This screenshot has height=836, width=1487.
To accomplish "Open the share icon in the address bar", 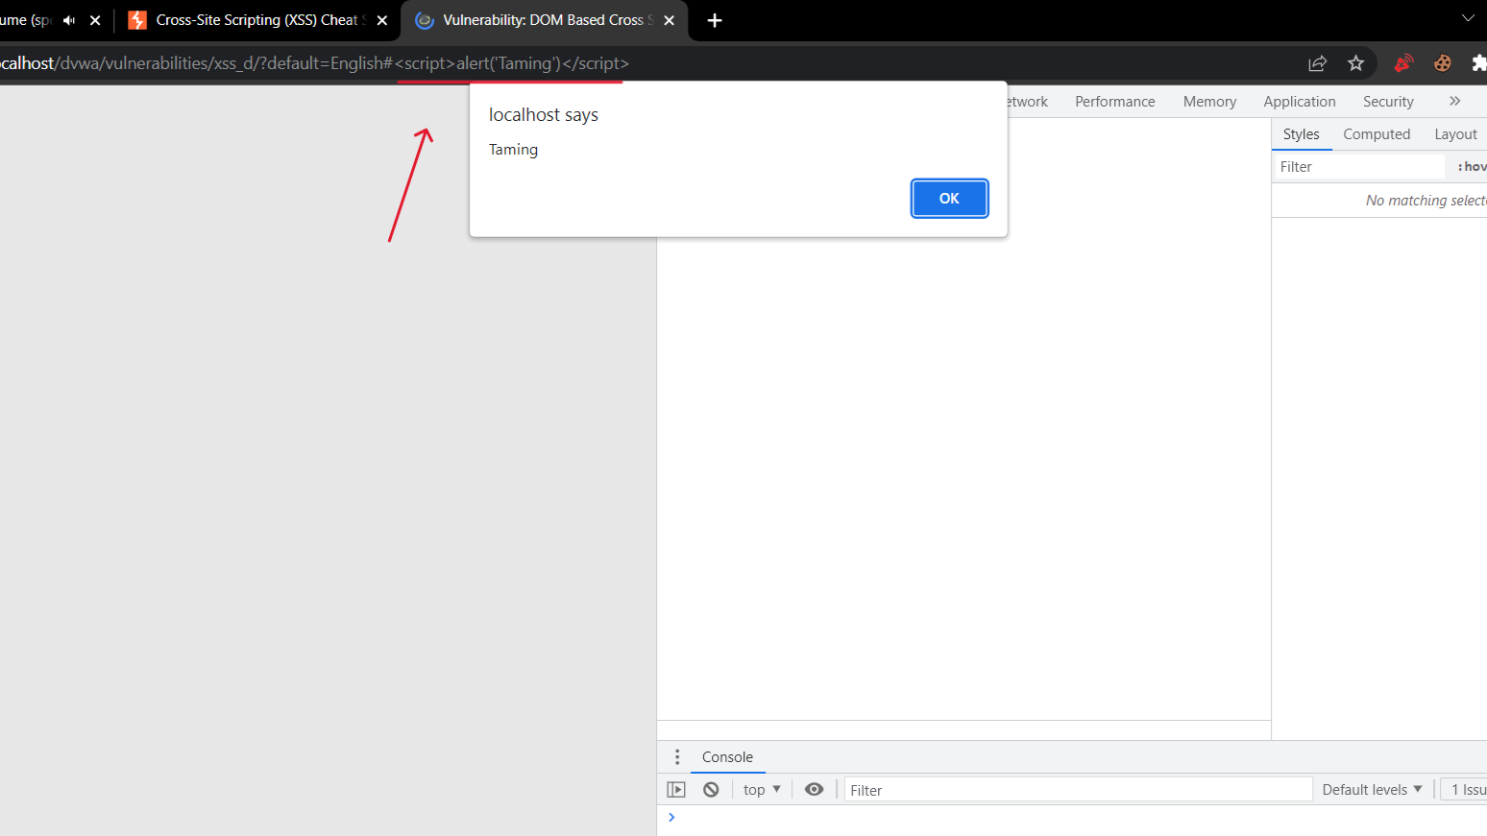I will click(x=1317, y=62).
